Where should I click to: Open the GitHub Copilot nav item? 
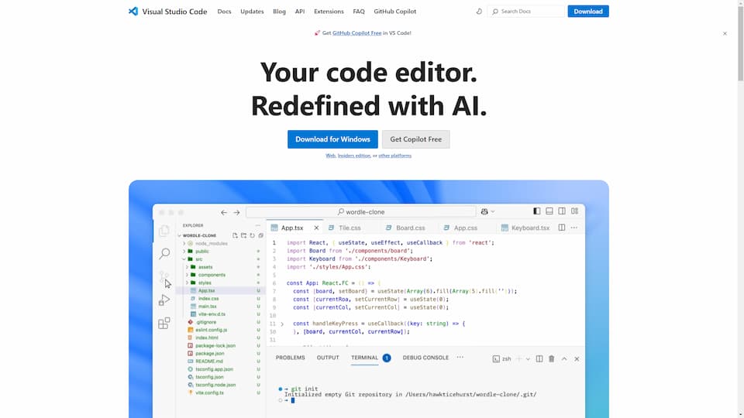[x=394, y=12]
